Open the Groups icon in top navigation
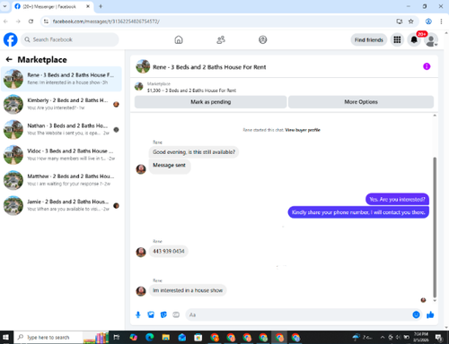 [263, 39]
